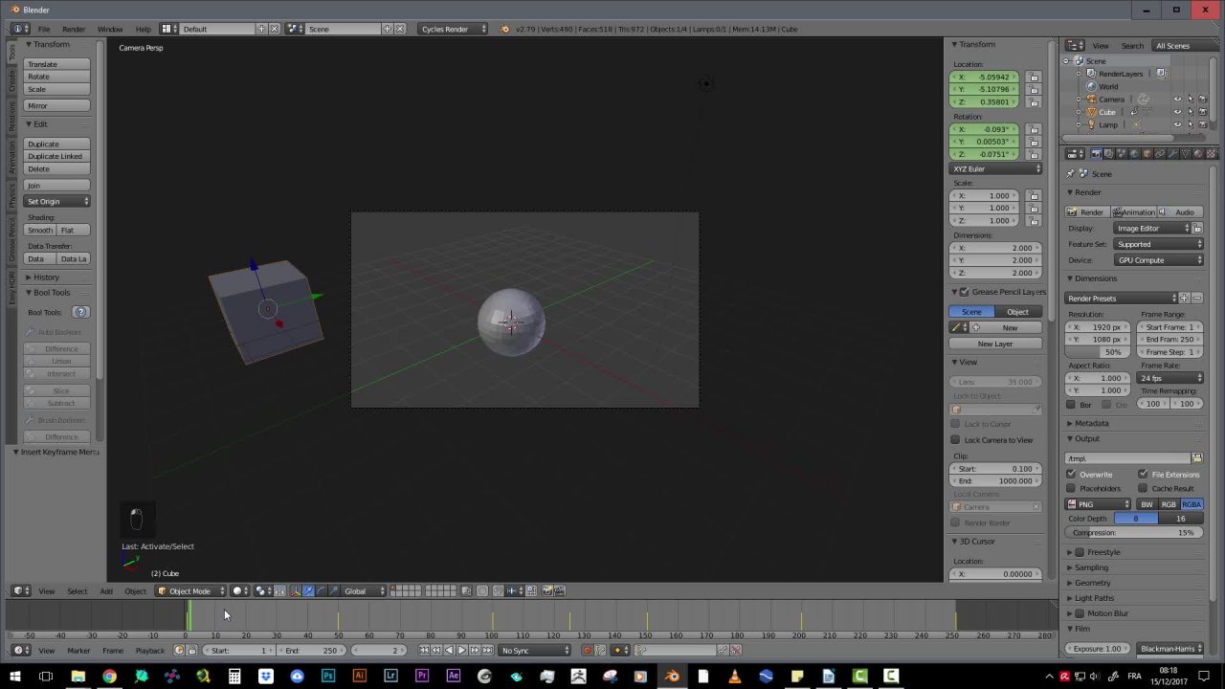Open the Object menu in viewport header
This screenshot has height=689, width=1225.
click(x=135, y=590)
